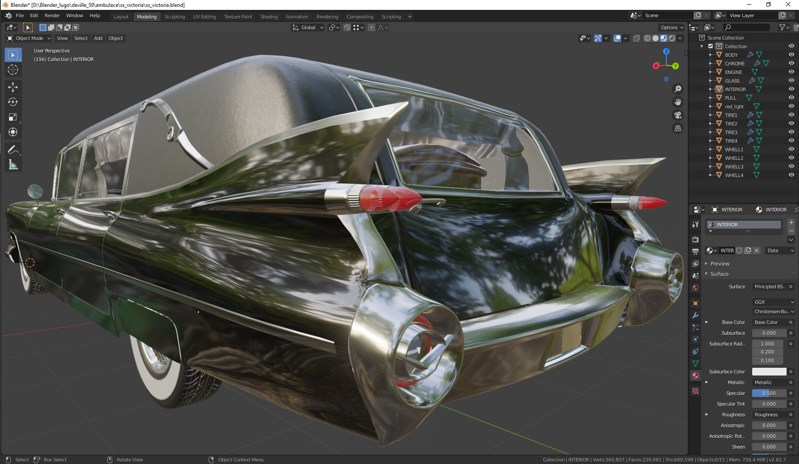Open the Render properties tab
This screenshot has width=799, height=464.
[x=695, y=239]
